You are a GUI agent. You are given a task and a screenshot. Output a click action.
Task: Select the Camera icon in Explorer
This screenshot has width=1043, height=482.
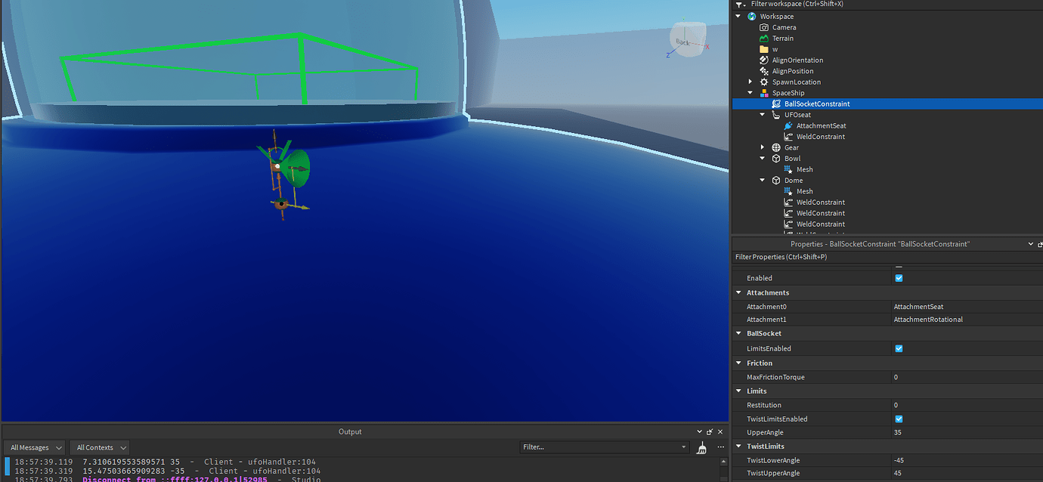pyautogui.click(x=763, y=27)
